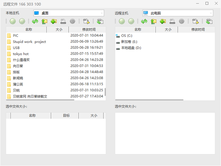Image resolution: width=221 pixels, height=166 pixels.
Task: Click the gray round disabled icon in local toolbar
Action: tap(73, 21)
